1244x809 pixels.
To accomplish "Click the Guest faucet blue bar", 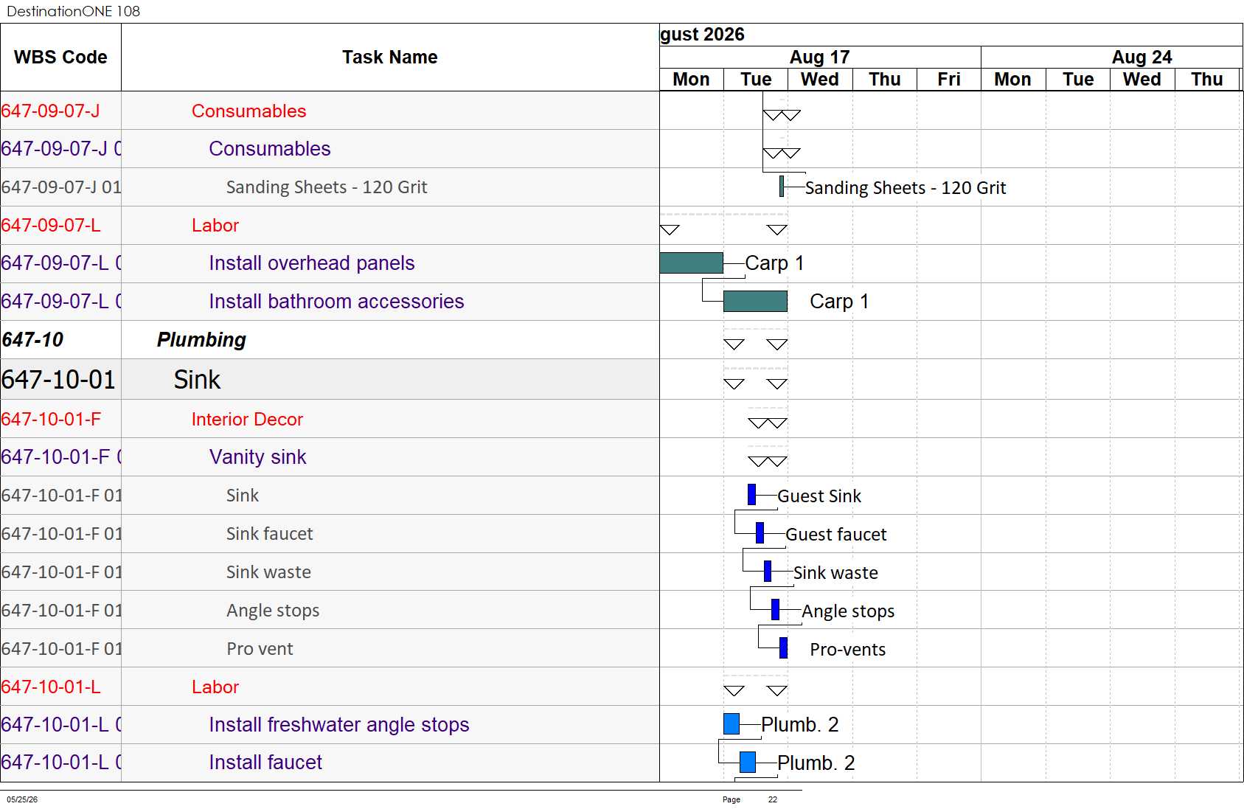I will (760, 532).
